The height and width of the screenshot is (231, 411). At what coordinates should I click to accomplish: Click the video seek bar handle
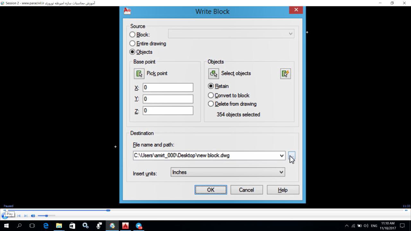pyautogui.click(x=108, y=210)
